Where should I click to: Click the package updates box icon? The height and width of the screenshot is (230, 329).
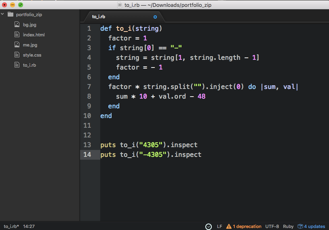[300, 226]
